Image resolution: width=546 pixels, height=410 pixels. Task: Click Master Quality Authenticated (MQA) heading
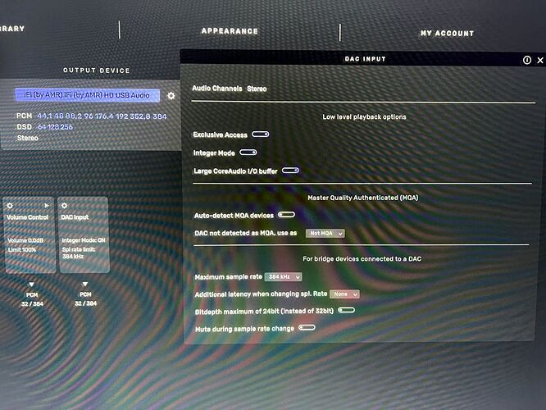363,198
